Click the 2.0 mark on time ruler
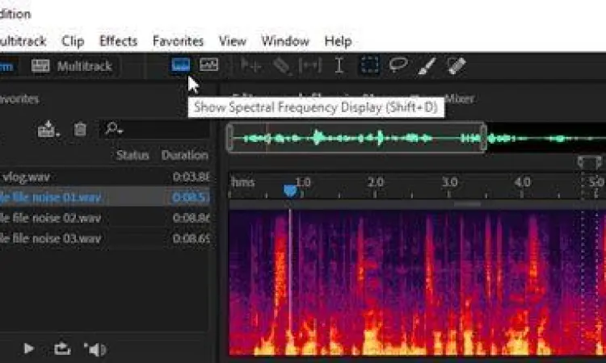Viewport: 606px width, 363px height. click(375, 182)
